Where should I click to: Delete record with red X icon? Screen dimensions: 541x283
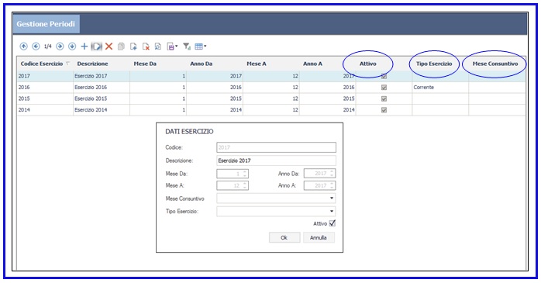pyautogui.click(x=109, y=47)
